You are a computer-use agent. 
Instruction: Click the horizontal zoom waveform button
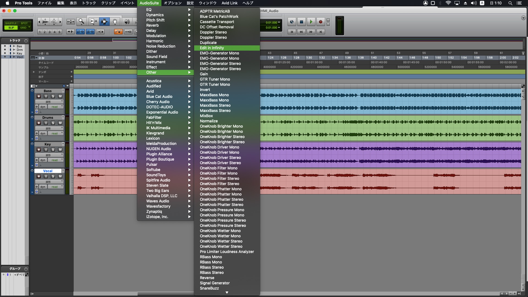tap(46, 22)
